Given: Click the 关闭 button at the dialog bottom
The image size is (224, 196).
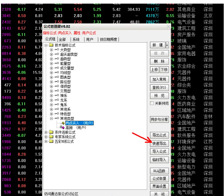Looking at the screenshot, I should pos(159,194).
